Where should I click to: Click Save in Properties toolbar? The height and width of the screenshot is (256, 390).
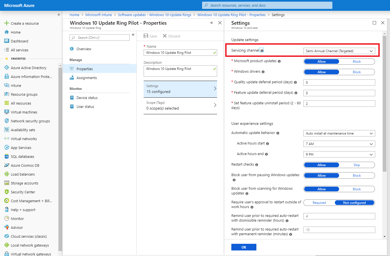tap(150, 36)
